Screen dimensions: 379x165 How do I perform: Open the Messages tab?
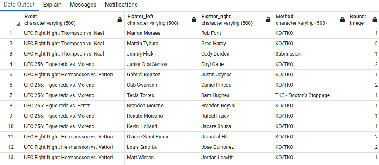coord(83,5)
